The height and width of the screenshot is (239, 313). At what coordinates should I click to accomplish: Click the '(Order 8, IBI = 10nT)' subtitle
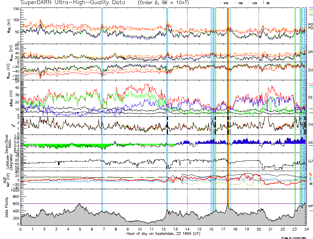[x=162, y=2]
